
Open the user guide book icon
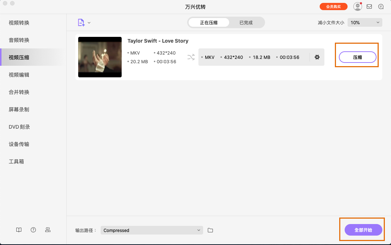[18, 230]
